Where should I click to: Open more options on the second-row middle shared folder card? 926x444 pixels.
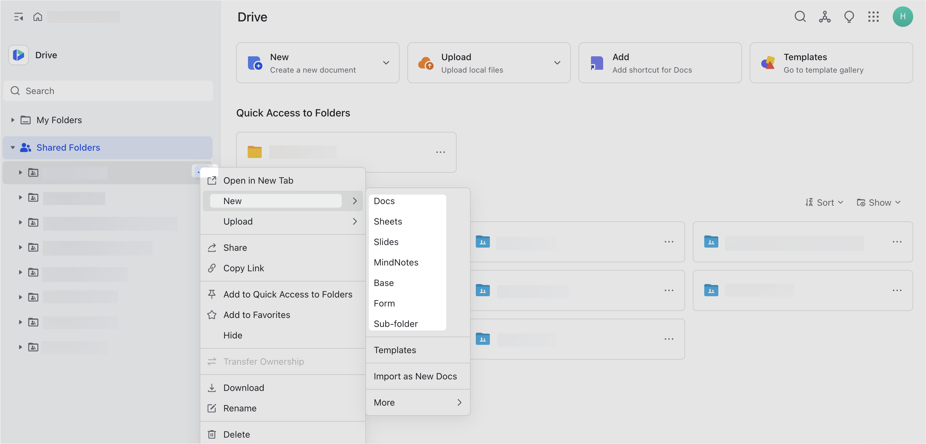coord(669,290)
